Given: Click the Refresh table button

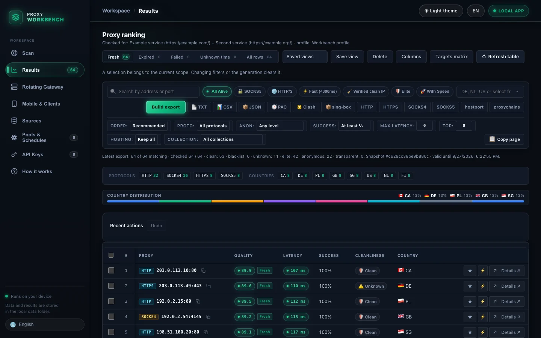Looking at the screenshot, I should pos(500,57).
